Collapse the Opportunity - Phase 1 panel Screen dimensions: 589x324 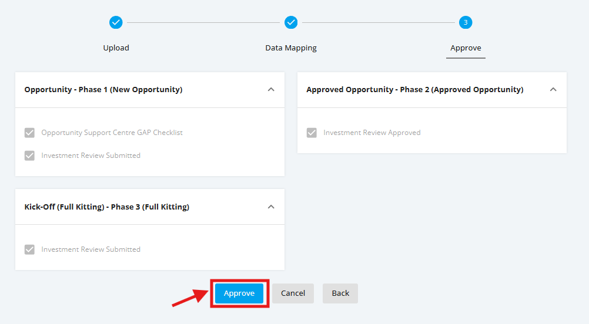point(271,90)
